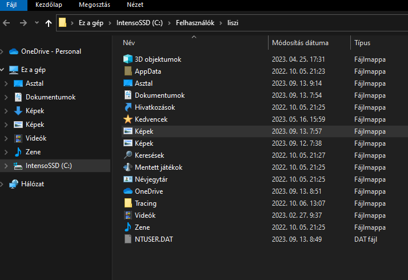Switch to the Kezdőlap ribbon tab
Screen dimensions: 408x280
(x=49, y=5)
